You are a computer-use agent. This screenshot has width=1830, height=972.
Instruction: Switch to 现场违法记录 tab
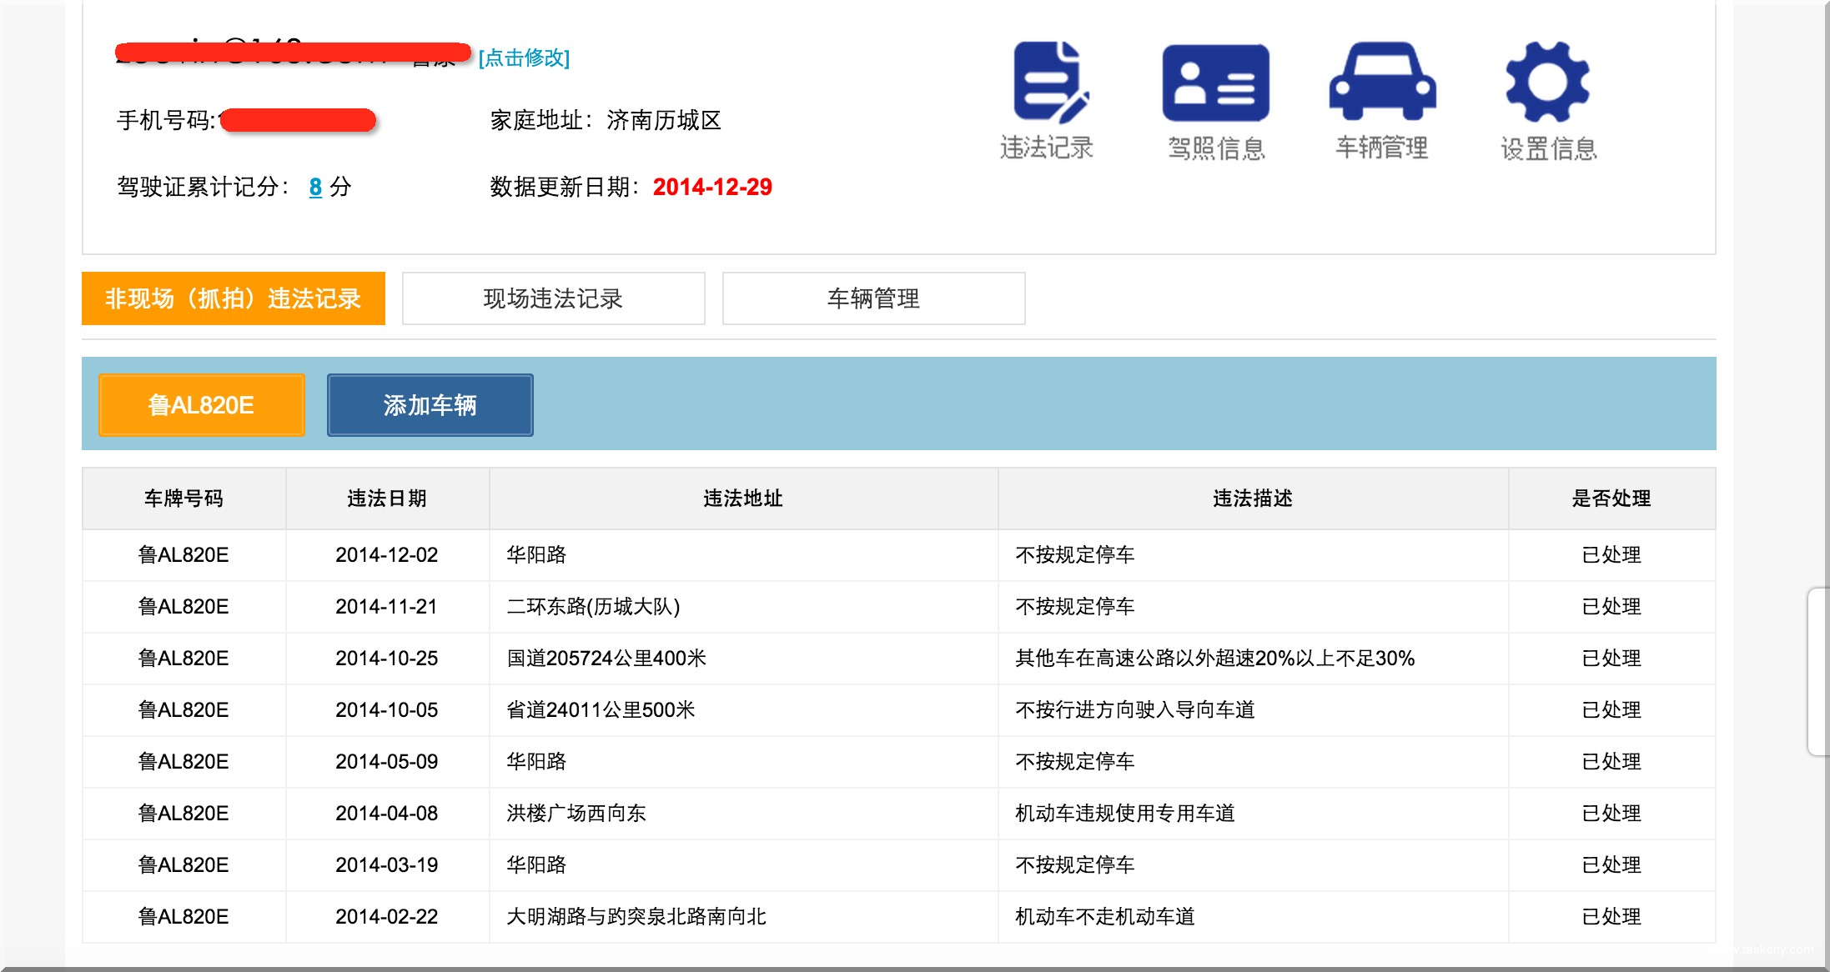click(x=553, y=298)
